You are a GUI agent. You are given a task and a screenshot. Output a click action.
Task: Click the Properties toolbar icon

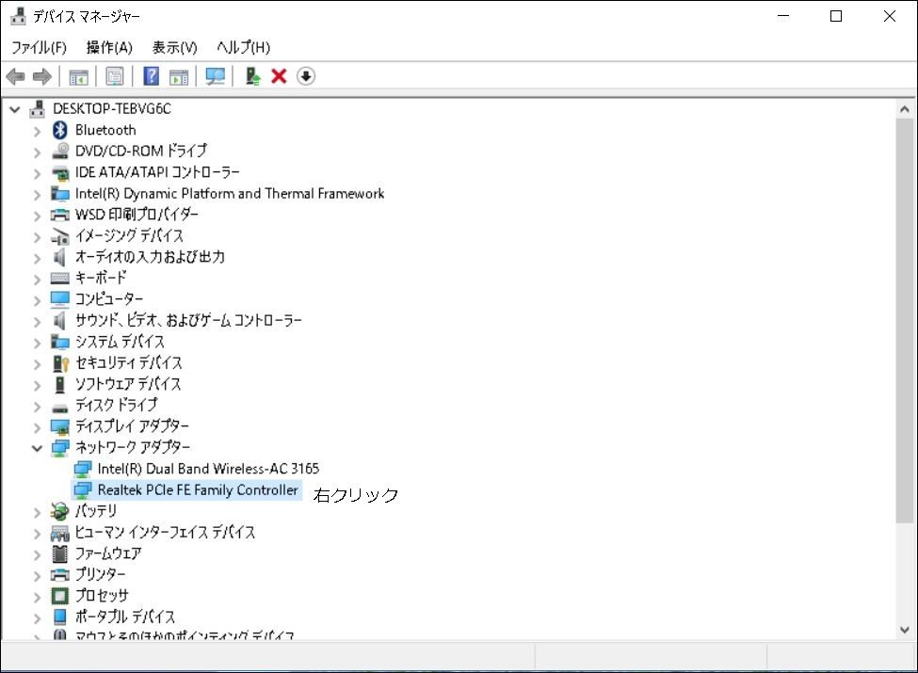click(x=115, y=76)
